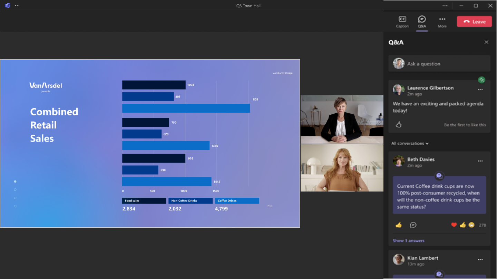Viewport: 497px width, 279px height.
Task: Select the second slide indicator dot
Action: (15, 189)
